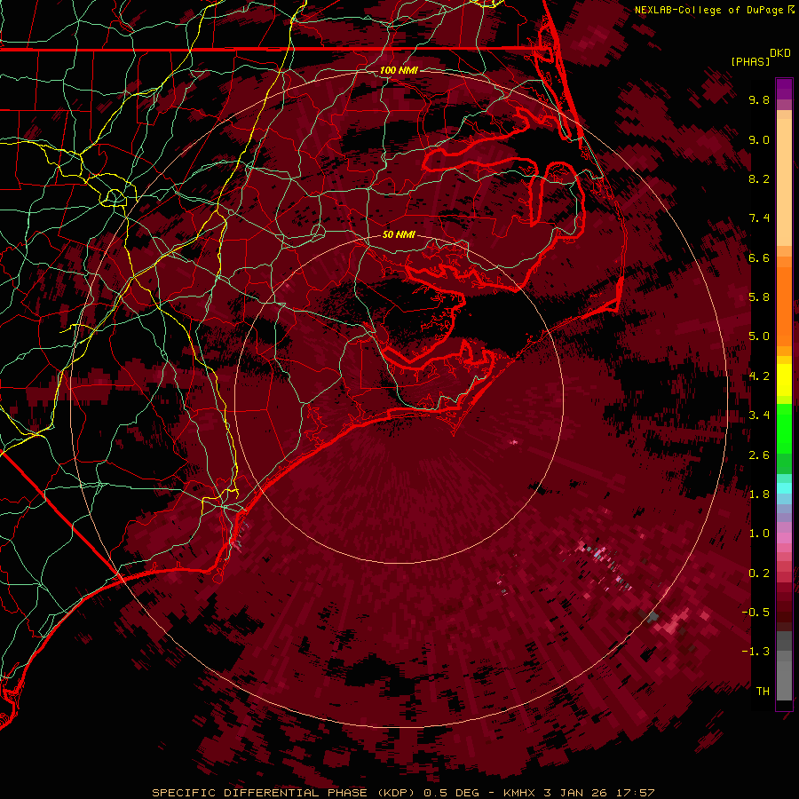799x799 pixels.
Task: Click the 3.4 color scale value
Action: click(759, 415)
